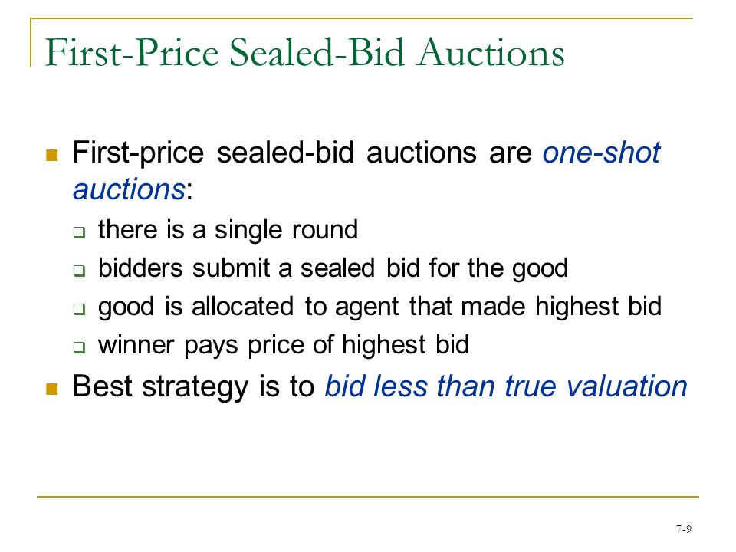736x552 pixels.
Task: Click the hollow bullet before bidders submit
Action: point(79,271)
